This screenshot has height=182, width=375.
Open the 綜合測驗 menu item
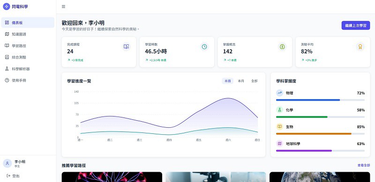coord(28,58)
